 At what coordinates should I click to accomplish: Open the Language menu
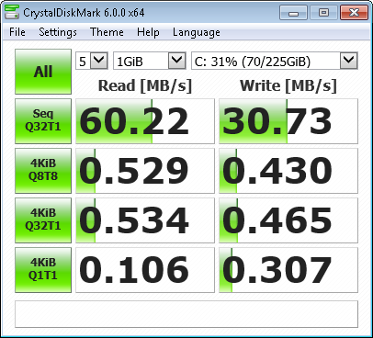click(197, 32)
